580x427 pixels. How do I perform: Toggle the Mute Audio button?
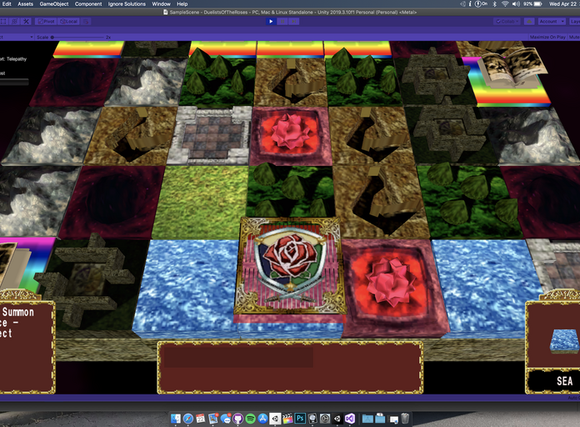click(x=573, y=37)
